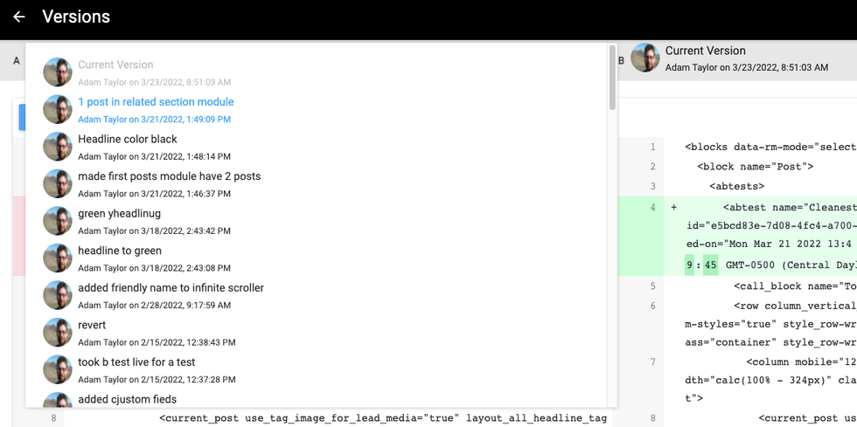
Task: Click avatar next to 'Headline color black'
Action: [58, 147]
